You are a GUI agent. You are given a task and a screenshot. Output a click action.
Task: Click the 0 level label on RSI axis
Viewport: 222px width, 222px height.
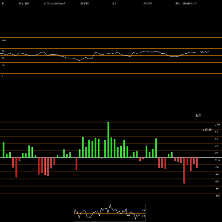(x=2, y=76)
